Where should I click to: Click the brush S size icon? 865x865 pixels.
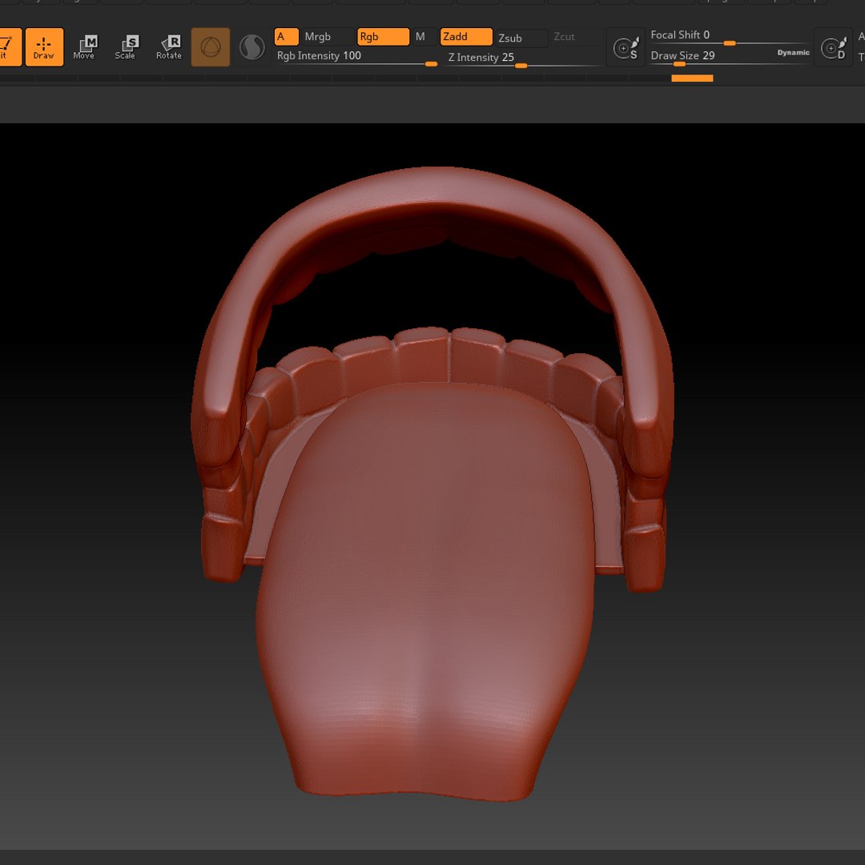(626, 47)
